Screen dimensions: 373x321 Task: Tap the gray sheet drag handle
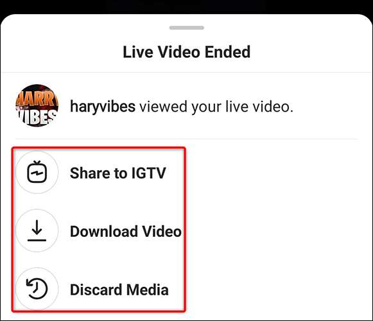tap(186, 28)
